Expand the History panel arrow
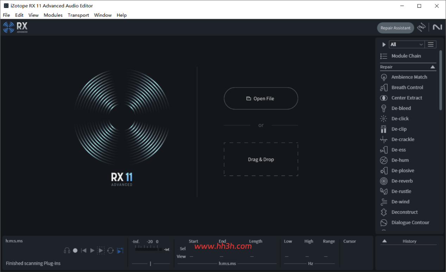Viewport: 446px width, 272px height. coord(384,241)
